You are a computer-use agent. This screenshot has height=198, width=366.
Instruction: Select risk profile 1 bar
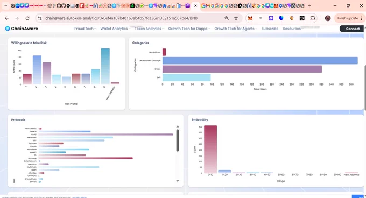pos(27,79)
